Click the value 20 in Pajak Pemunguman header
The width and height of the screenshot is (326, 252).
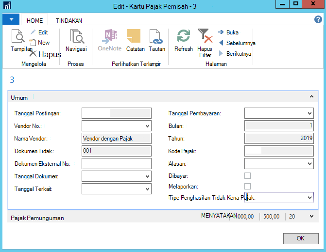pyautogui.click(x=292, y=217)
